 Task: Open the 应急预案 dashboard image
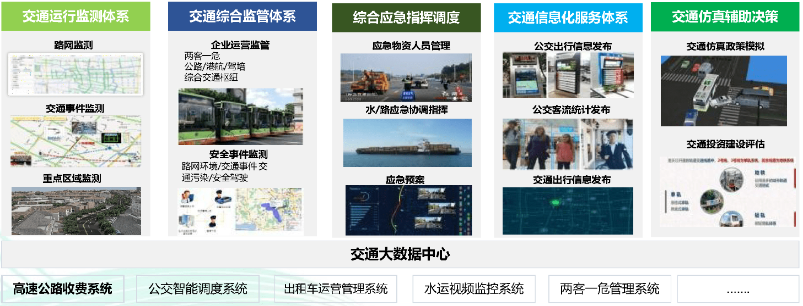[x=408, y=210]
